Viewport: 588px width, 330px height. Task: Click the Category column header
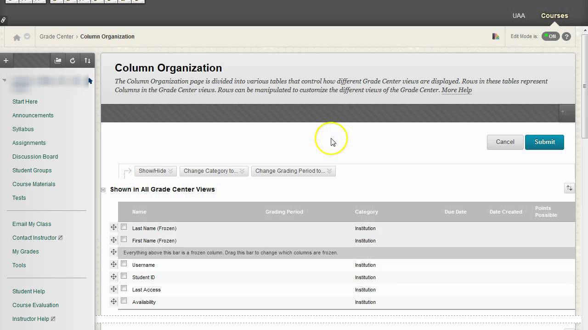367,212
